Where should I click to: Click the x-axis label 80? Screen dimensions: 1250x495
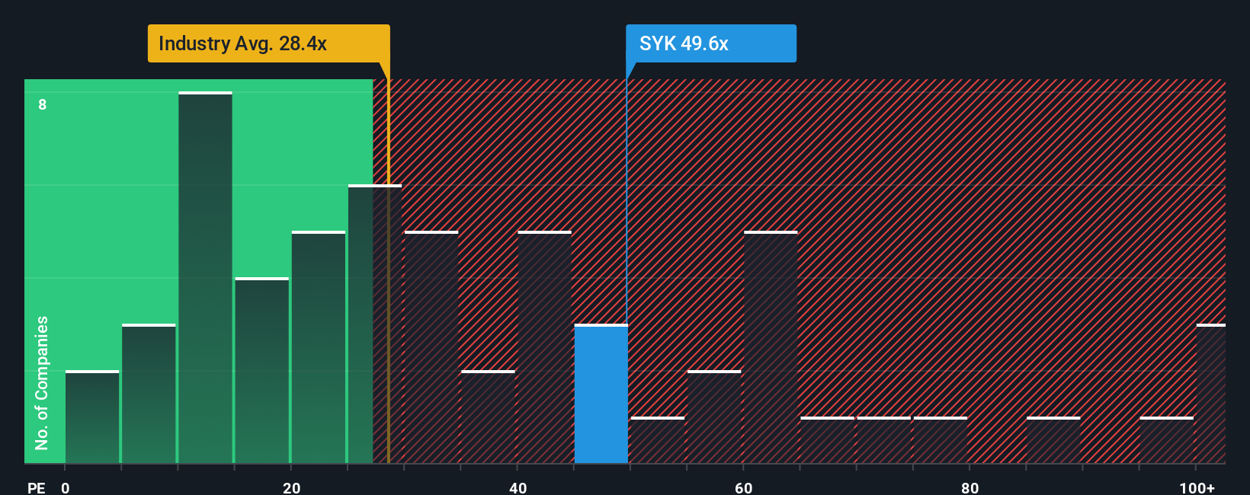tap(970, 487)
